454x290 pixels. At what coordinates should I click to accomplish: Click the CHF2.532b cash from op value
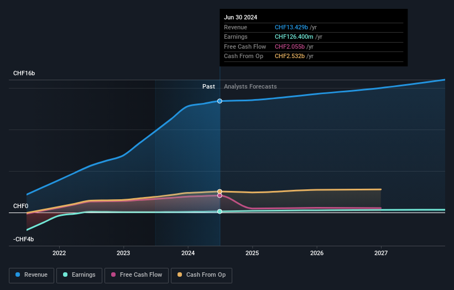[x=290, y=56]
